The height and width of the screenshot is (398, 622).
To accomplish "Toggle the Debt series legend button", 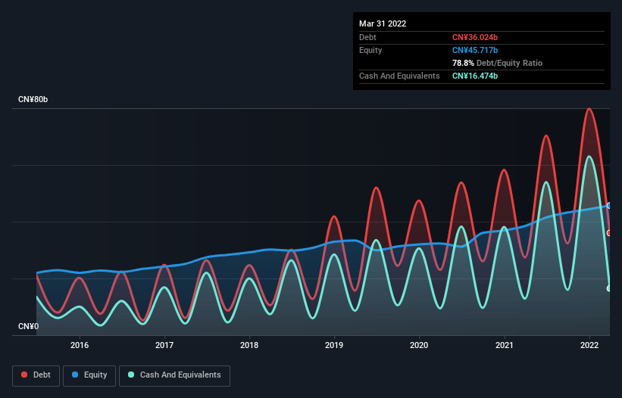I will click(x=36, y=375).
